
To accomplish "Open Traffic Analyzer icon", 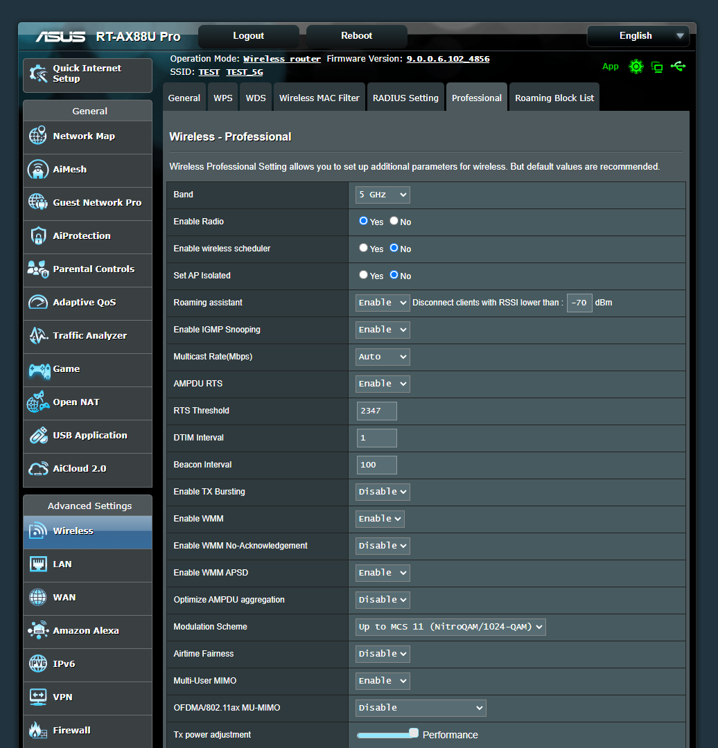I will click(37, 335).
